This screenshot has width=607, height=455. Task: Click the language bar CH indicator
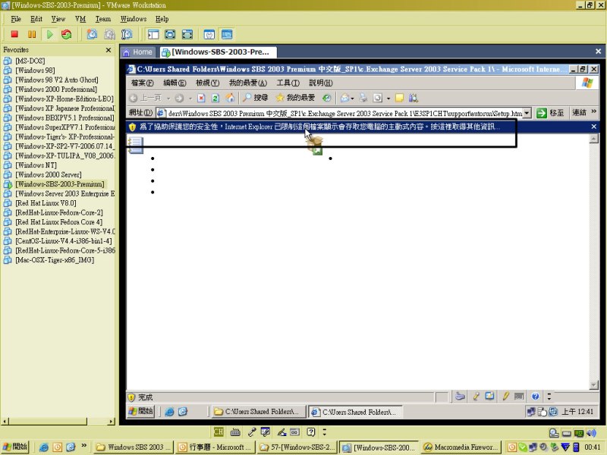[219, 431]
